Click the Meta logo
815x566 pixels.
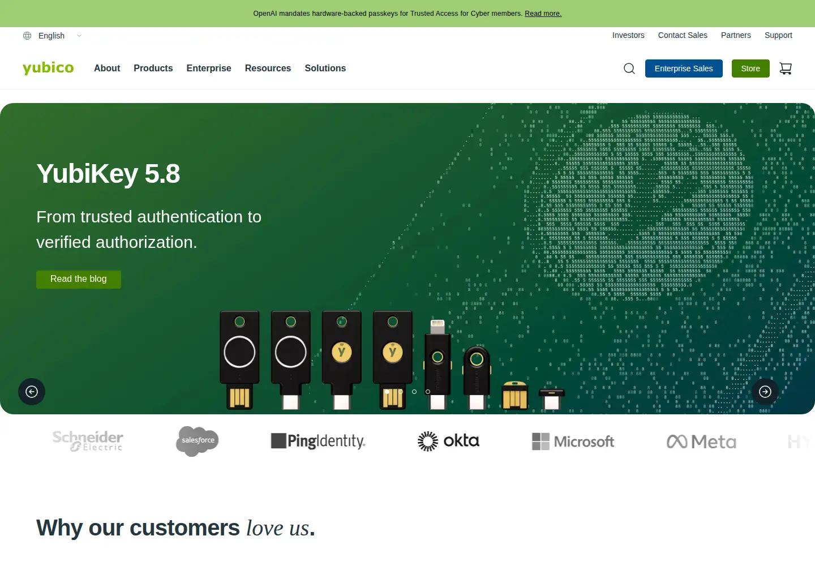701,441
